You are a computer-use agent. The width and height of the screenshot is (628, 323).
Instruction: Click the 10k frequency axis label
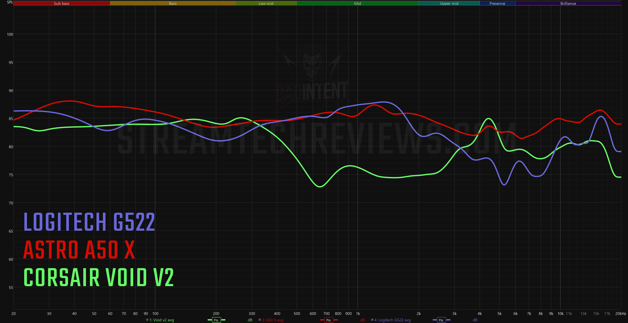tap(560, 313)
